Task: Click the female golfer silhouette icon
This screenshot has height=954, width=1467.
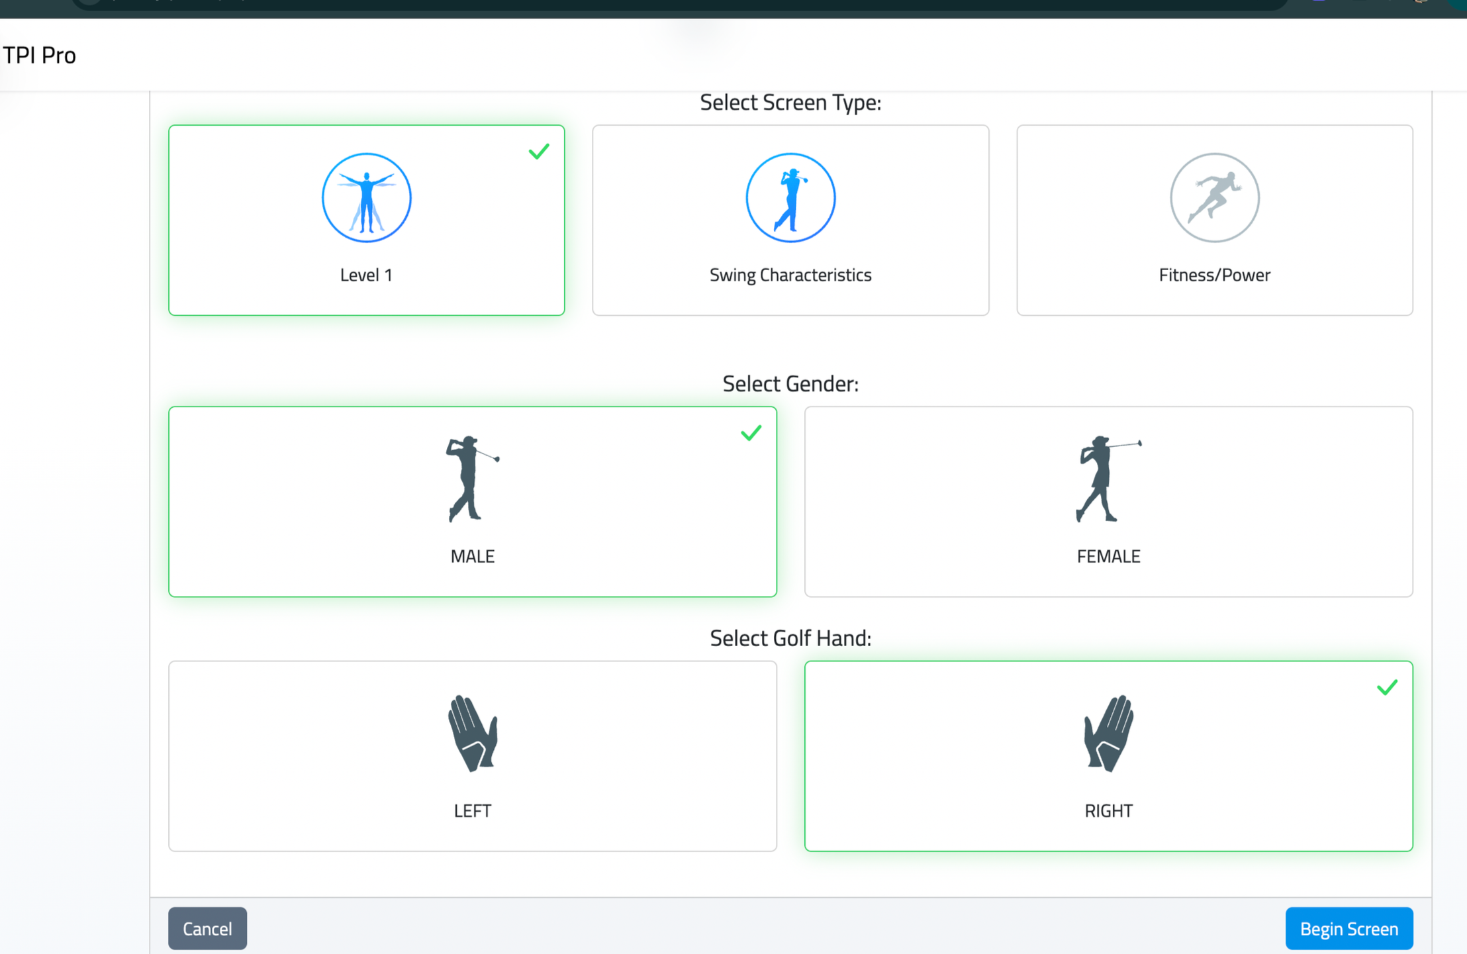Action: click(x=1107, y=479)
